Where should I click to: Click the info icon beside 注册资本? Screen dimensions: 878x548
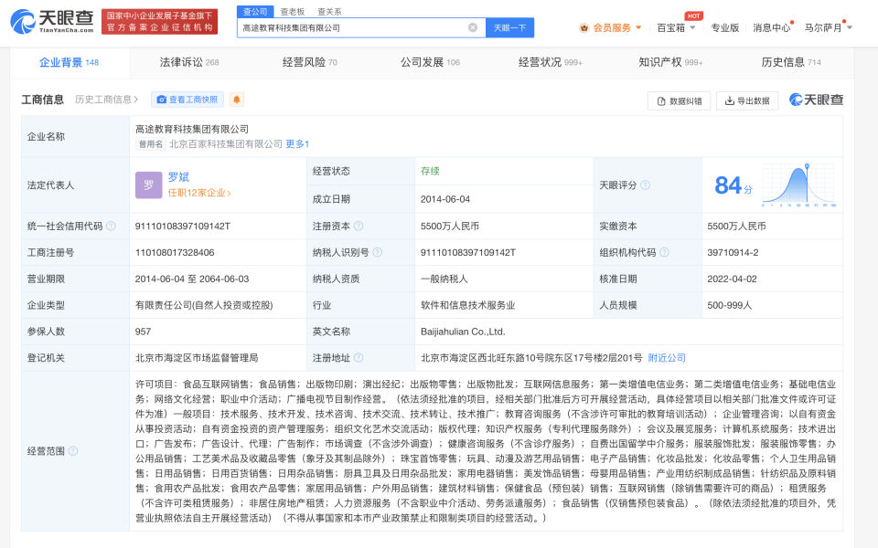pos(359,226)
